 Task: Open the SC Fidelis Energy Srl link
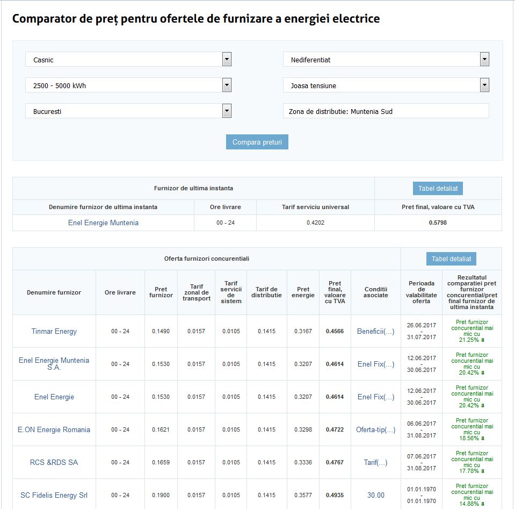[54, 495]
